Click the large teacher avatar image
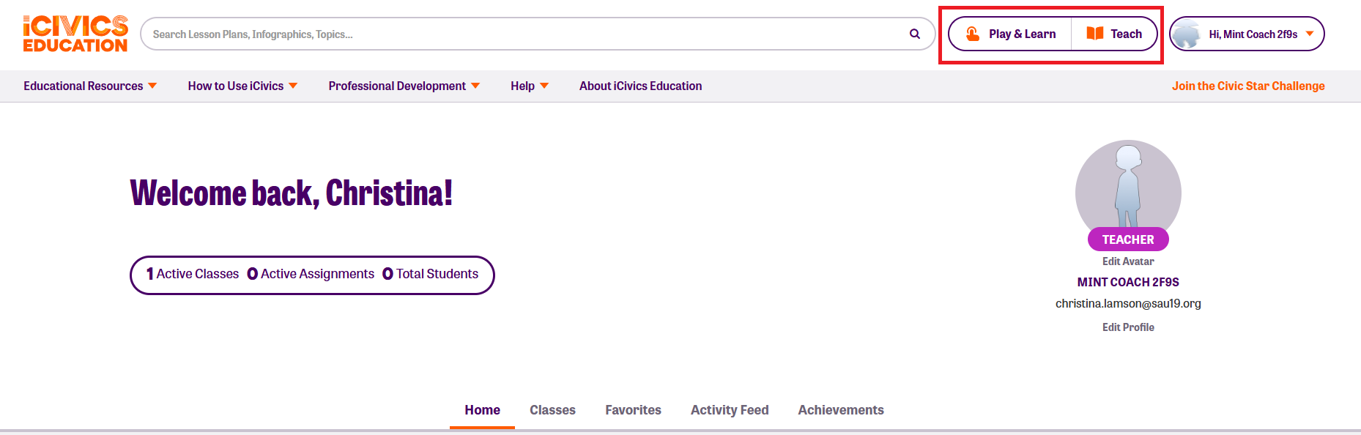 click(1128, 188)
